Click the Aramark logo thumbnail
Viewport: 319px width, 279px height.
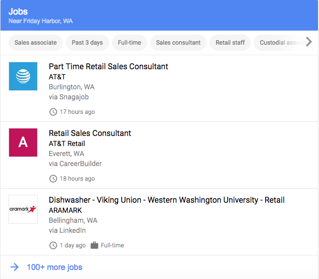23,209
